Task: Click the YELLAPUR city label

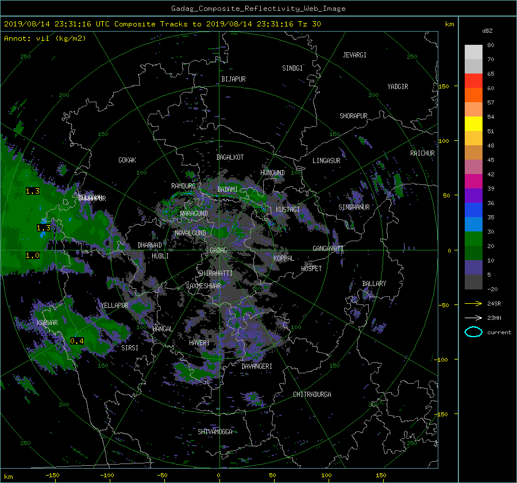Action: (x=114, y=306)
